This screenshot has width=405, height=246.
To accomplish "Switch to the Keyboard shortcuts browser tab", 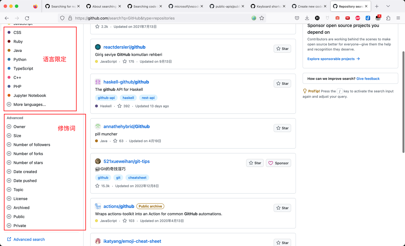I will (x=268, y=6).
